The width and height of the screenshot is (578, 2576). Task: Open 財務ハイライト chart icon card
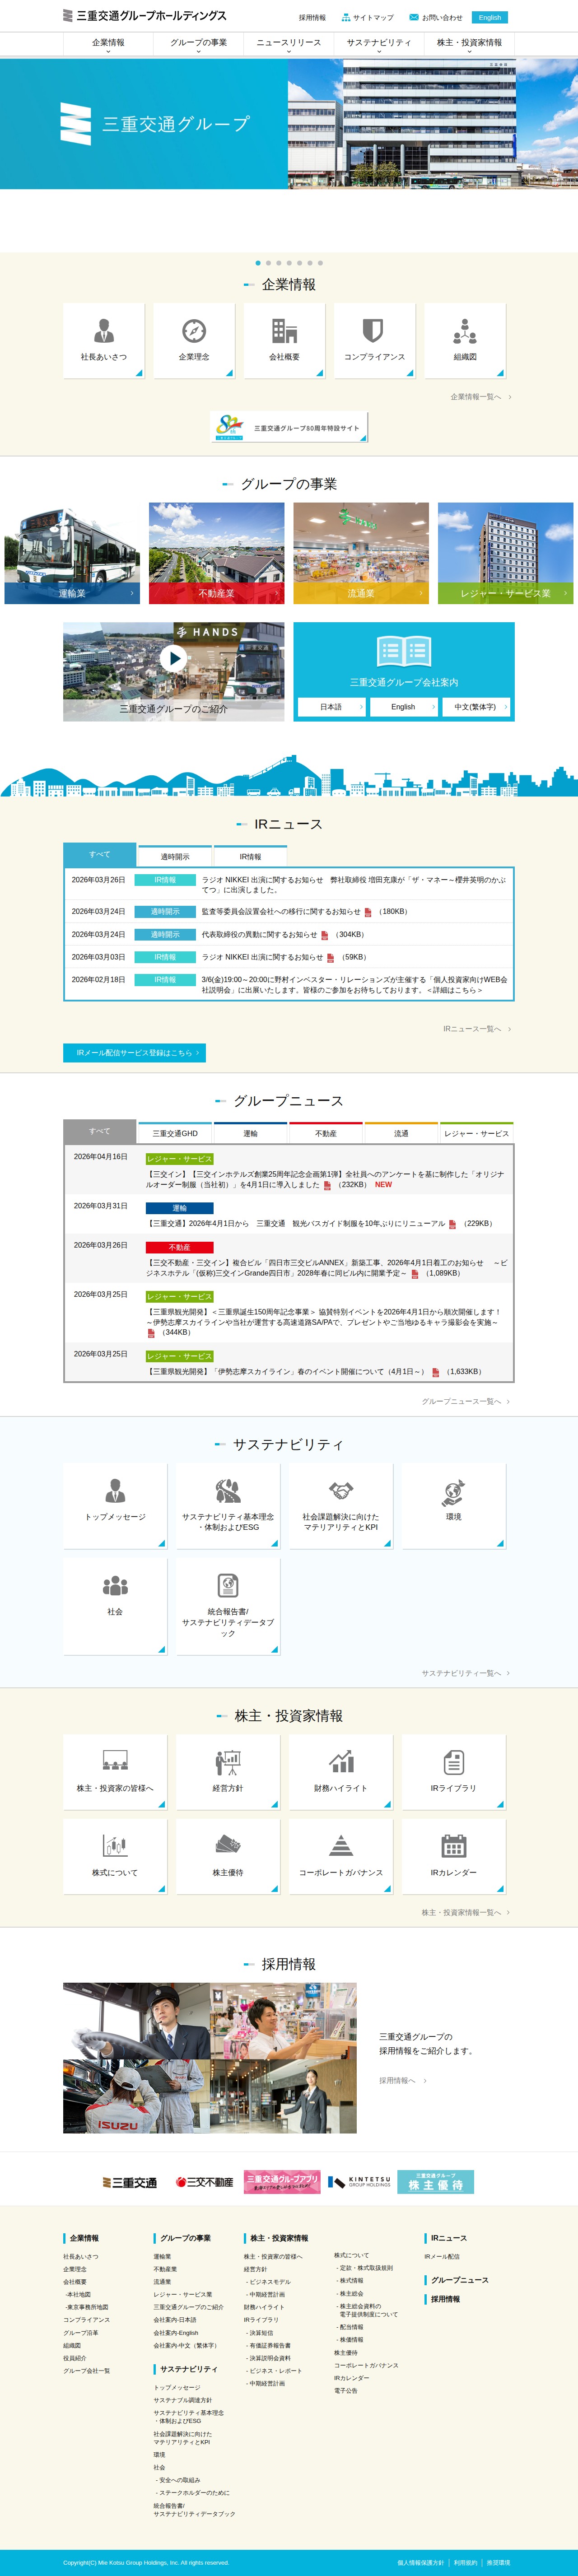click(341, 1771)
